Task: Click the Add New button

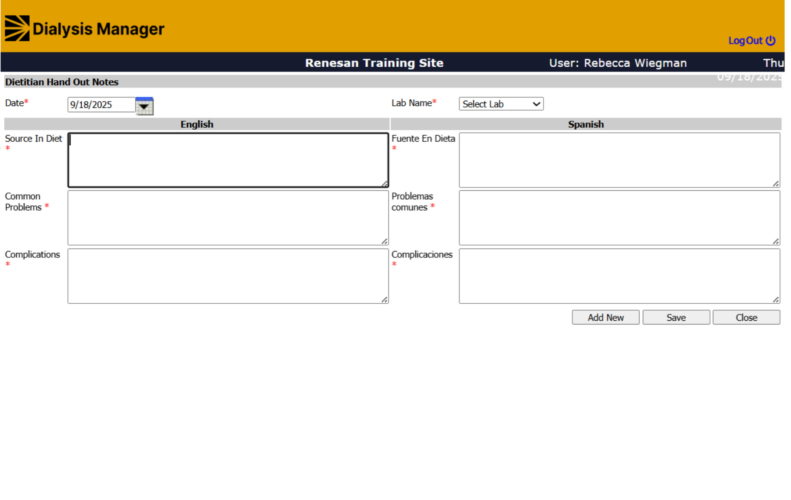Action: tap(606, 317)
